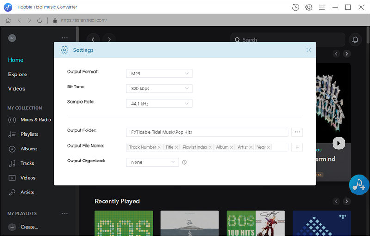
Task: Remove the Title tag
Action: click(x=177, y=147)
